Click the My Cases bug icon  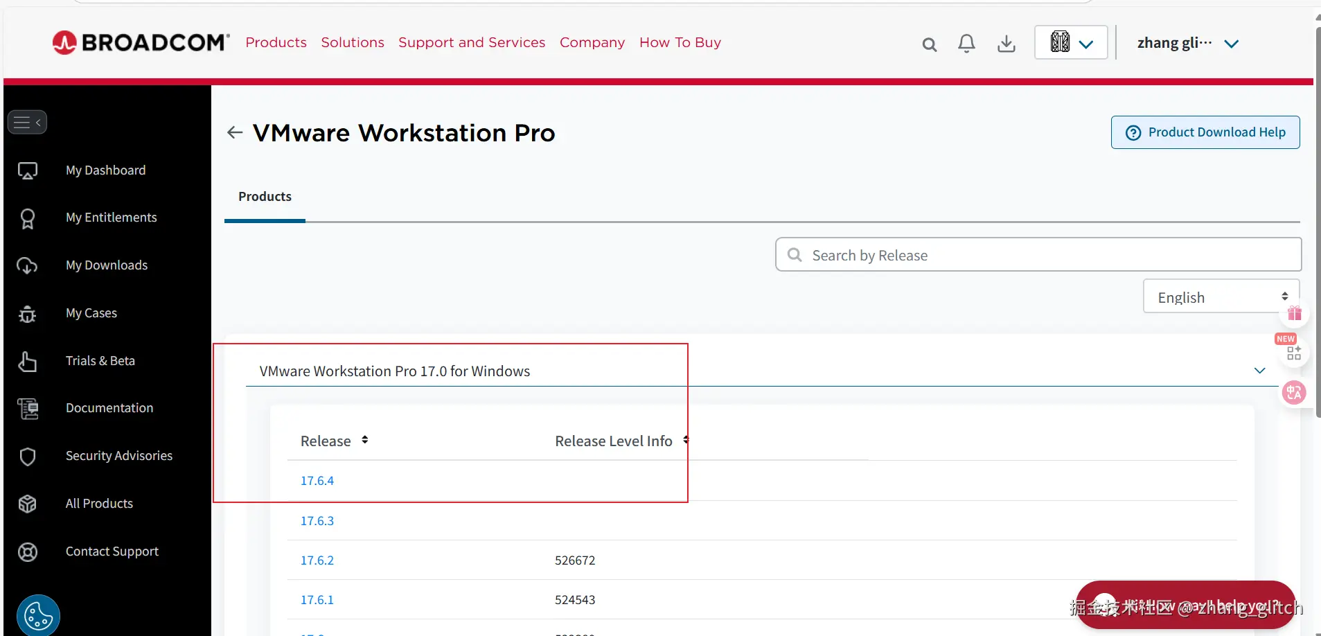27,314
